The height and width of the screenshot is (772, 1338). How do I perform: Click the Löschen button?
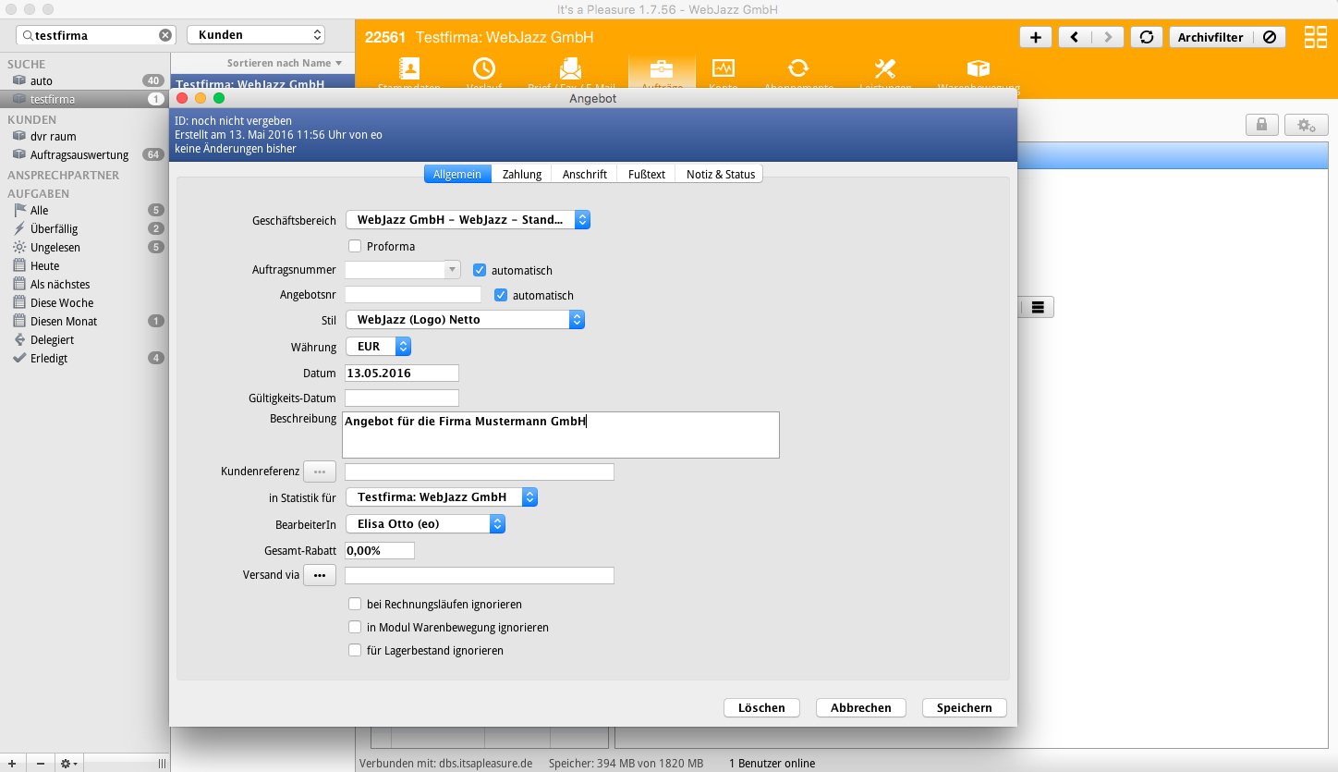coord(761,707)
